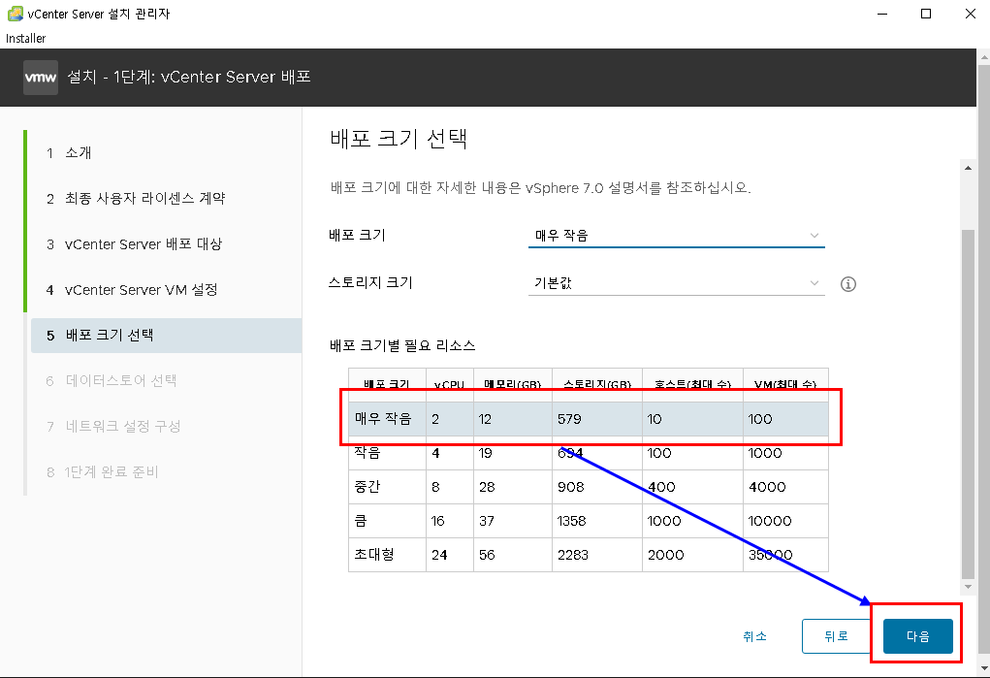Click vCPU value 16 in table
The image size is (990, 678).
click(x=437, y=521)
